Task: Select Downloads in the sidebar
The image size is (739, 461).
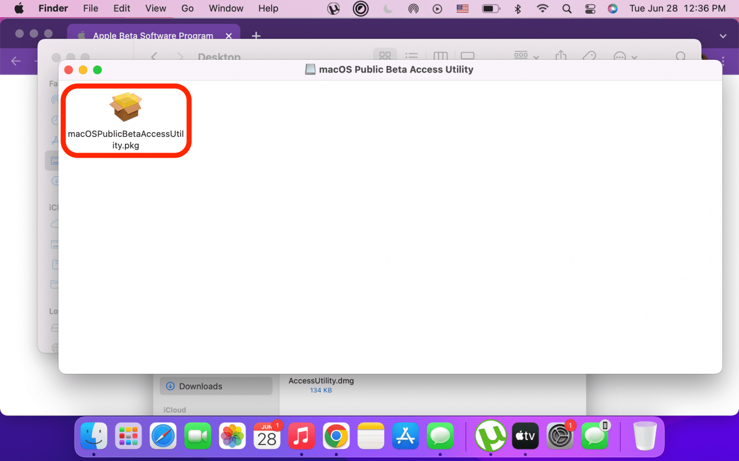Action: [200, 386]
